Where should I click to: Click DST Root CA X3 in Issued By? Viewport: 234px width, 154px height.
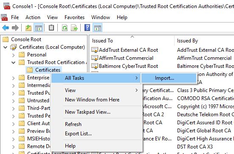click(x=195, y=147)
